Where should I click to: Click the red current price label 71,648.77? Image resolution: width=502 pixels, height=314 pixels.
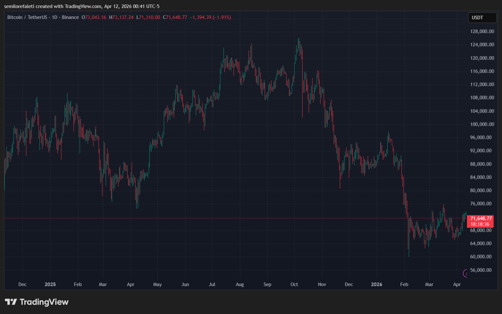pos(481,218)
